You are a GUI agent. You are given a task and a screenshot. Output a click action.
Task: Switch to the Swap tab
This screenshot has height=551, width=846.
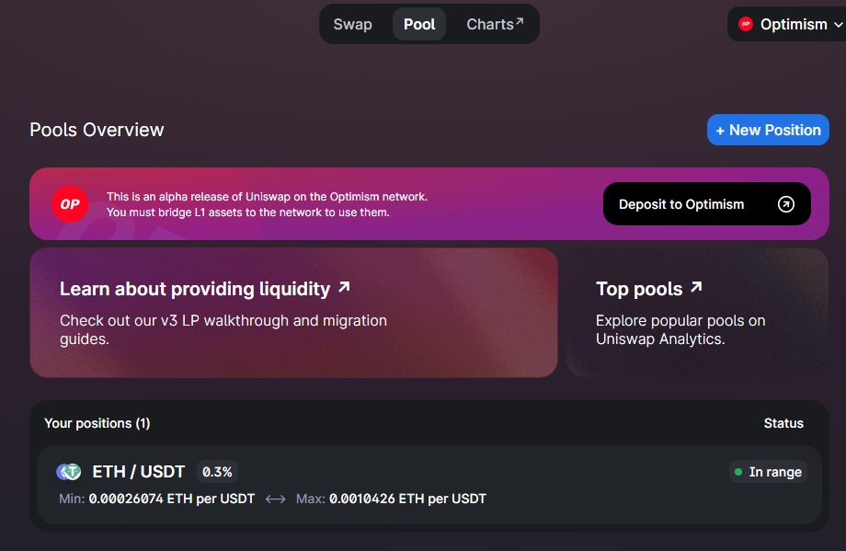(352, 24)
